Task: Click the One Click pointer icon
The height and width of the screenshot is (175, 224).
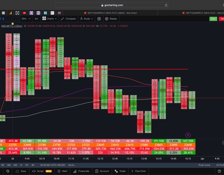Action: 132,171
